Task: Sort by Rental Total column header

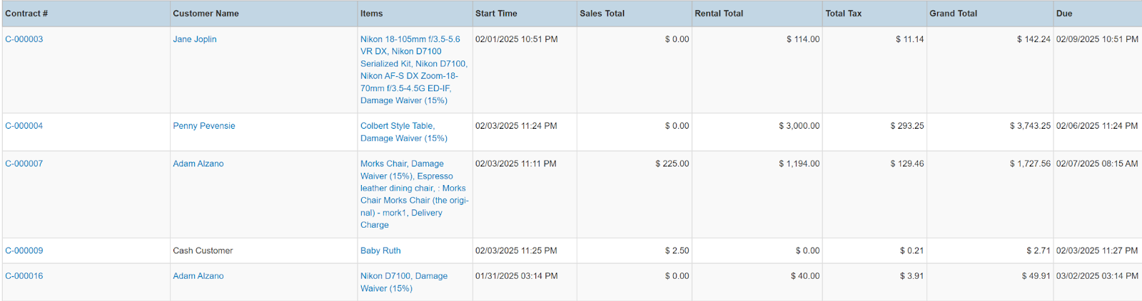Action: click(719, 14)
